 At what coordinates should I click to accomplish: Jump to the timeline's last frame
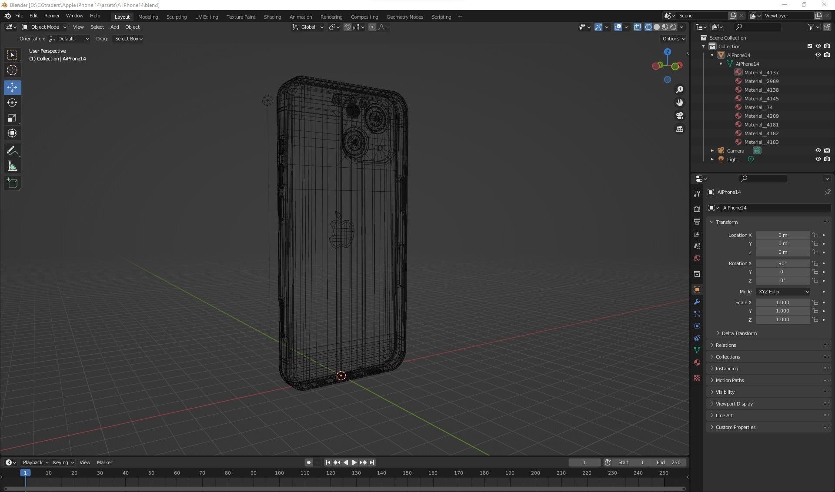click(372, 462)
